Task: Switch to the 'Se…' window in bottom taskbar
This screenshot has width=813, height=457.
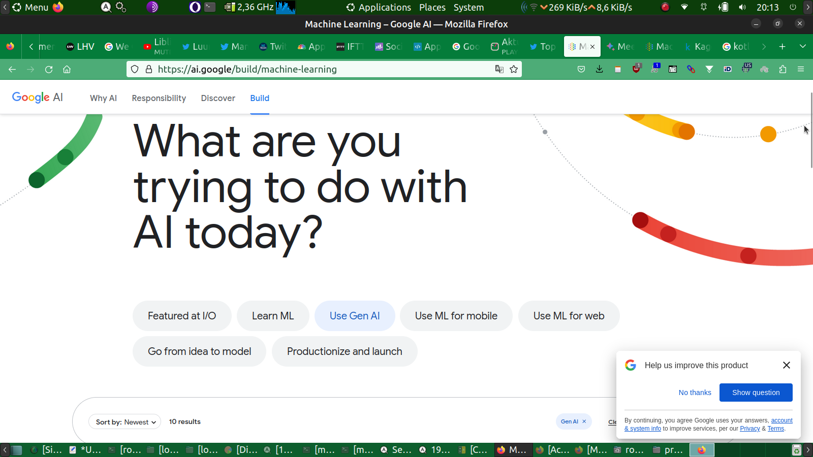Action: (x=397, y=449)
